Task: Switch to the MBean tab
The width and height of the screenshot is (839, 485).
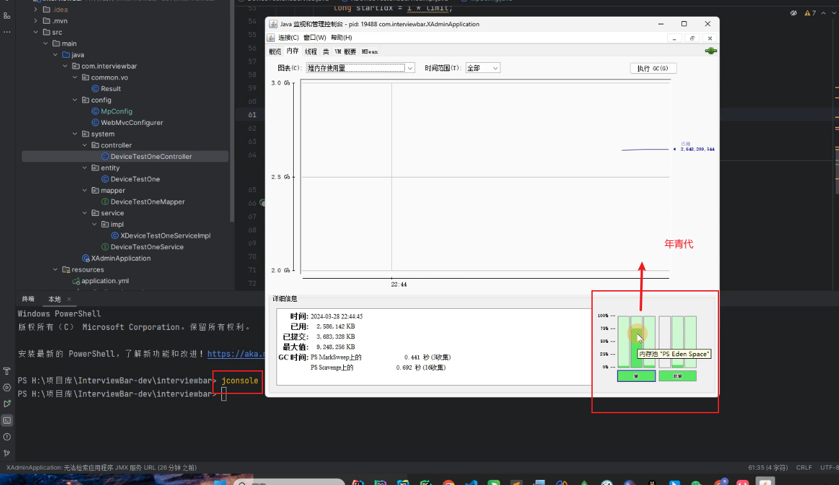Action: pos(369,52)
